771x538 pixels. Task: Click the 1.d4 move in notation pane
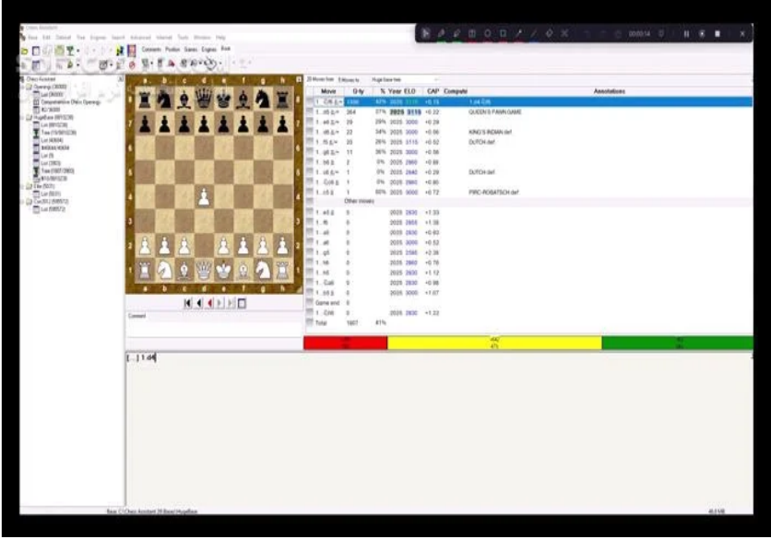(148, 357)
